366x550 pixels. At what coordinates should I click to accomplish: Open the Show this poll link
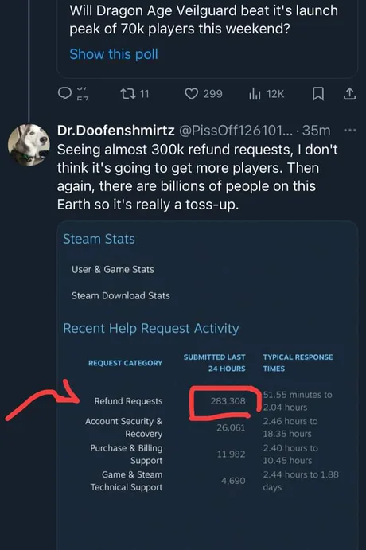click(x=114, y=54)
